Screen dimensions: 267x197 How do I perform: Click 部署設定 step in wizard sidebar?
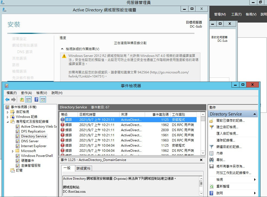click(x=19, y=39)
